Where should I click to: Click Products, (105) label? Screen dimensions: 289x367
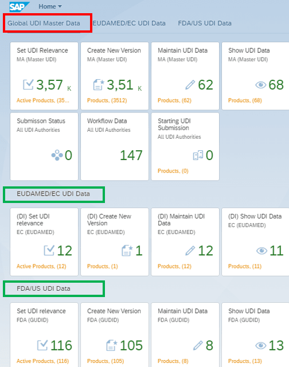pos(106,361)
